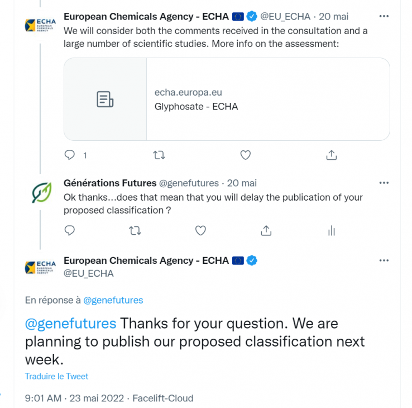412x408 pixels.
Task: Click Traduire le Tweet link
Action: 56,376
